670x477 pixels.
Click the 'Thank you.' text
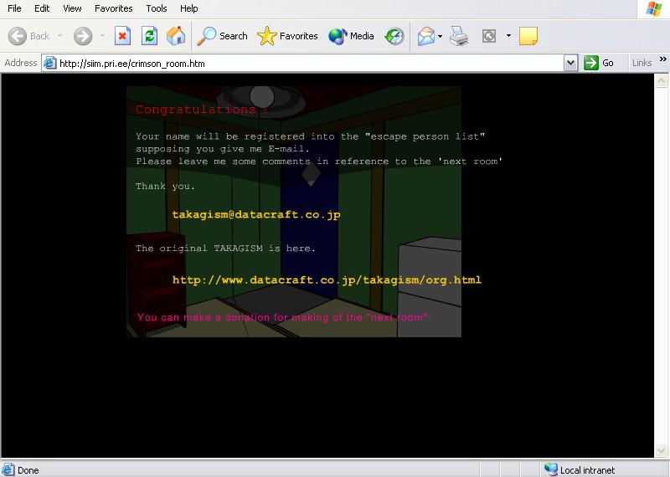click(165, 186)
